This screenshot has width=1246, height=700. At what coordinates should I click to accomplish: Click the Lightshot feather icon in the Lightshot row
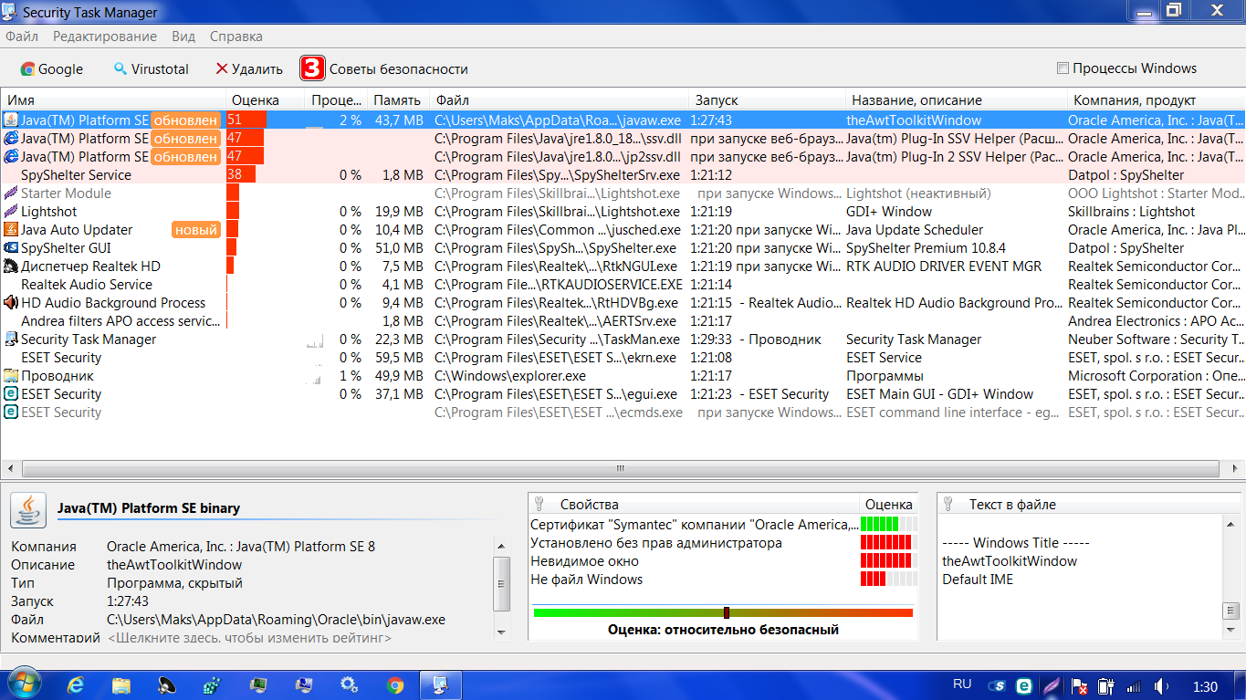tap(11, 211)
